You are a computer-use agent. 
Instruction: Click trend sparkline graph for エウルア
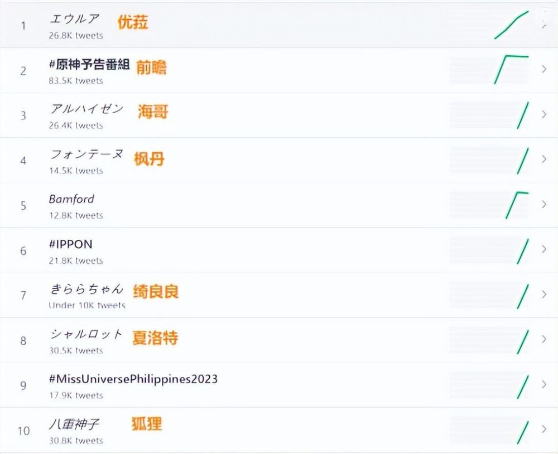(511, 25)
